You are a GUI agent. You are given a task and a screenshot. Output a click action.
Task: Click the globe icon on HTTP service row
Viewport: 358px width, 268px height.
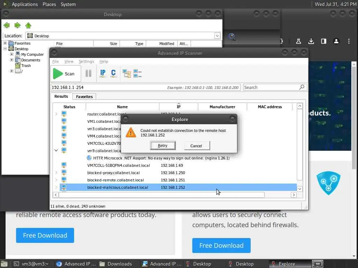point(89,158)
